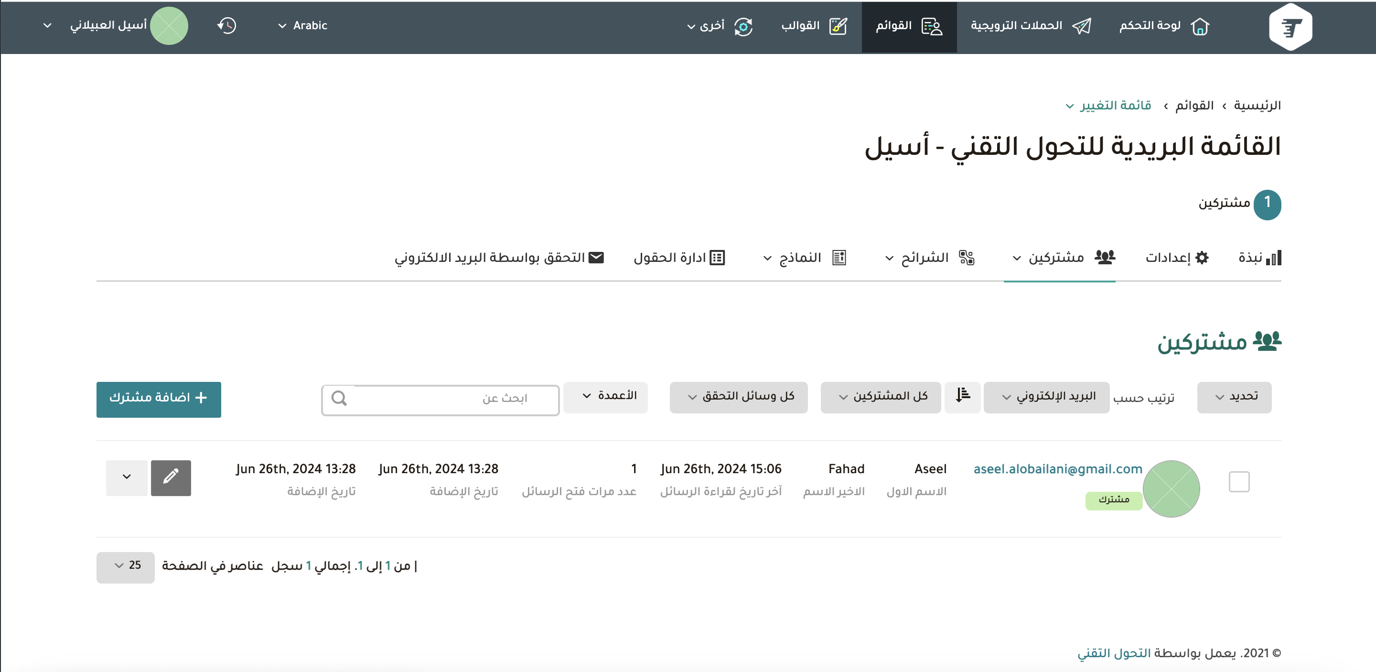
Task: Switch to إعدادات settings tab
Action: (x=1176, y=258)
